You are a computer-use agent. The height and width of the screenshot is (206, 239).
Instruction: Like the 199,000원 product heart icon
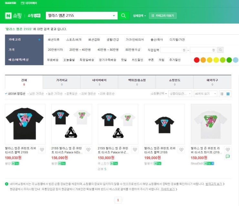(182, 149)
